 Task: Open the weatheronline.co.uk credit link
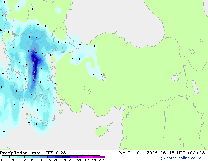[x=180, y=158]
